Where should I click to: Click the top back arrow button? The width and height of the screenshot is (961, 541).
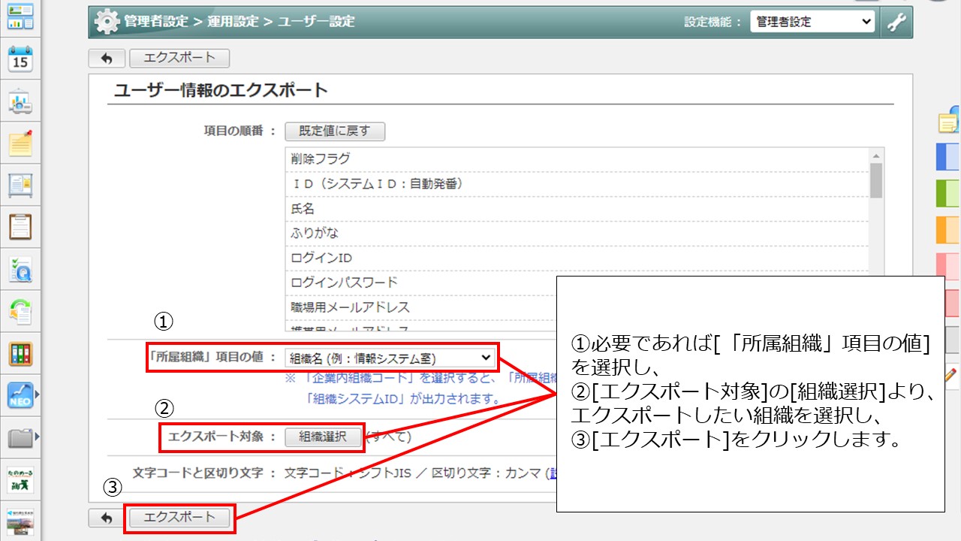pos(107,58)
